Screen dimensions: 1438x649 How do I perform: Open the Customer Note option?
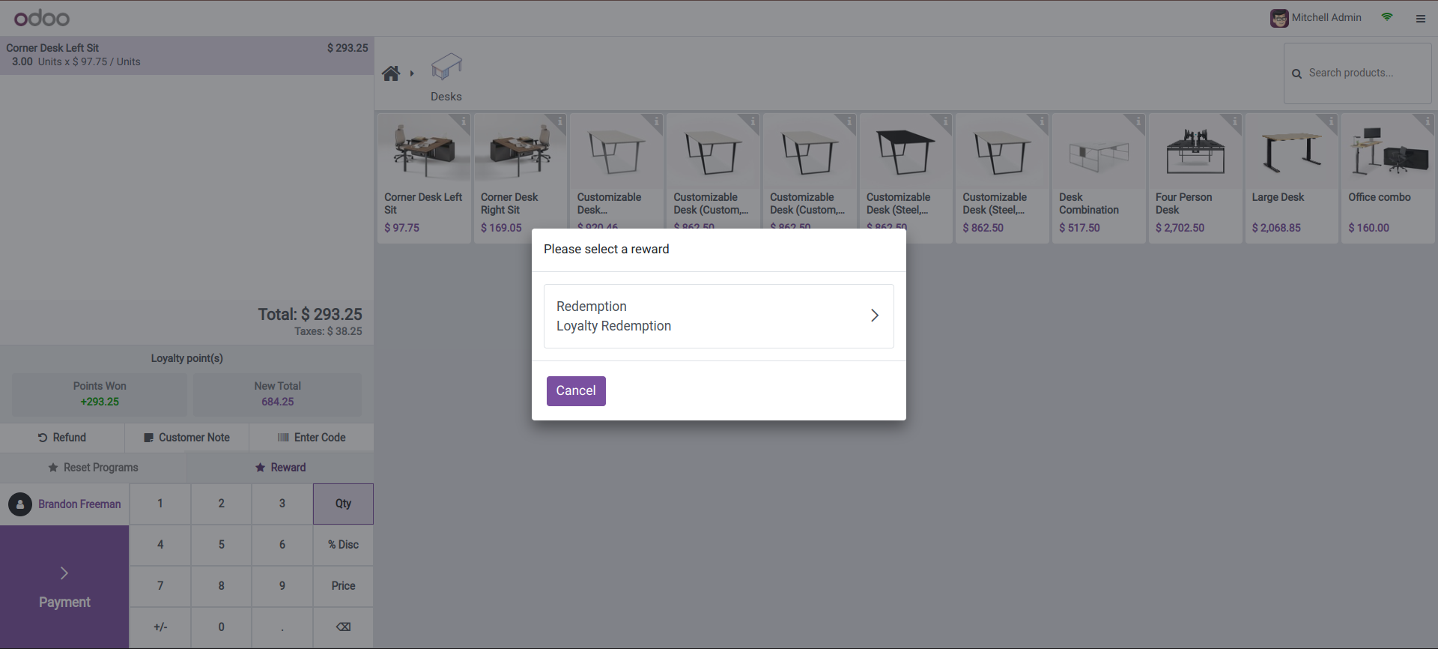click(186, 438)
